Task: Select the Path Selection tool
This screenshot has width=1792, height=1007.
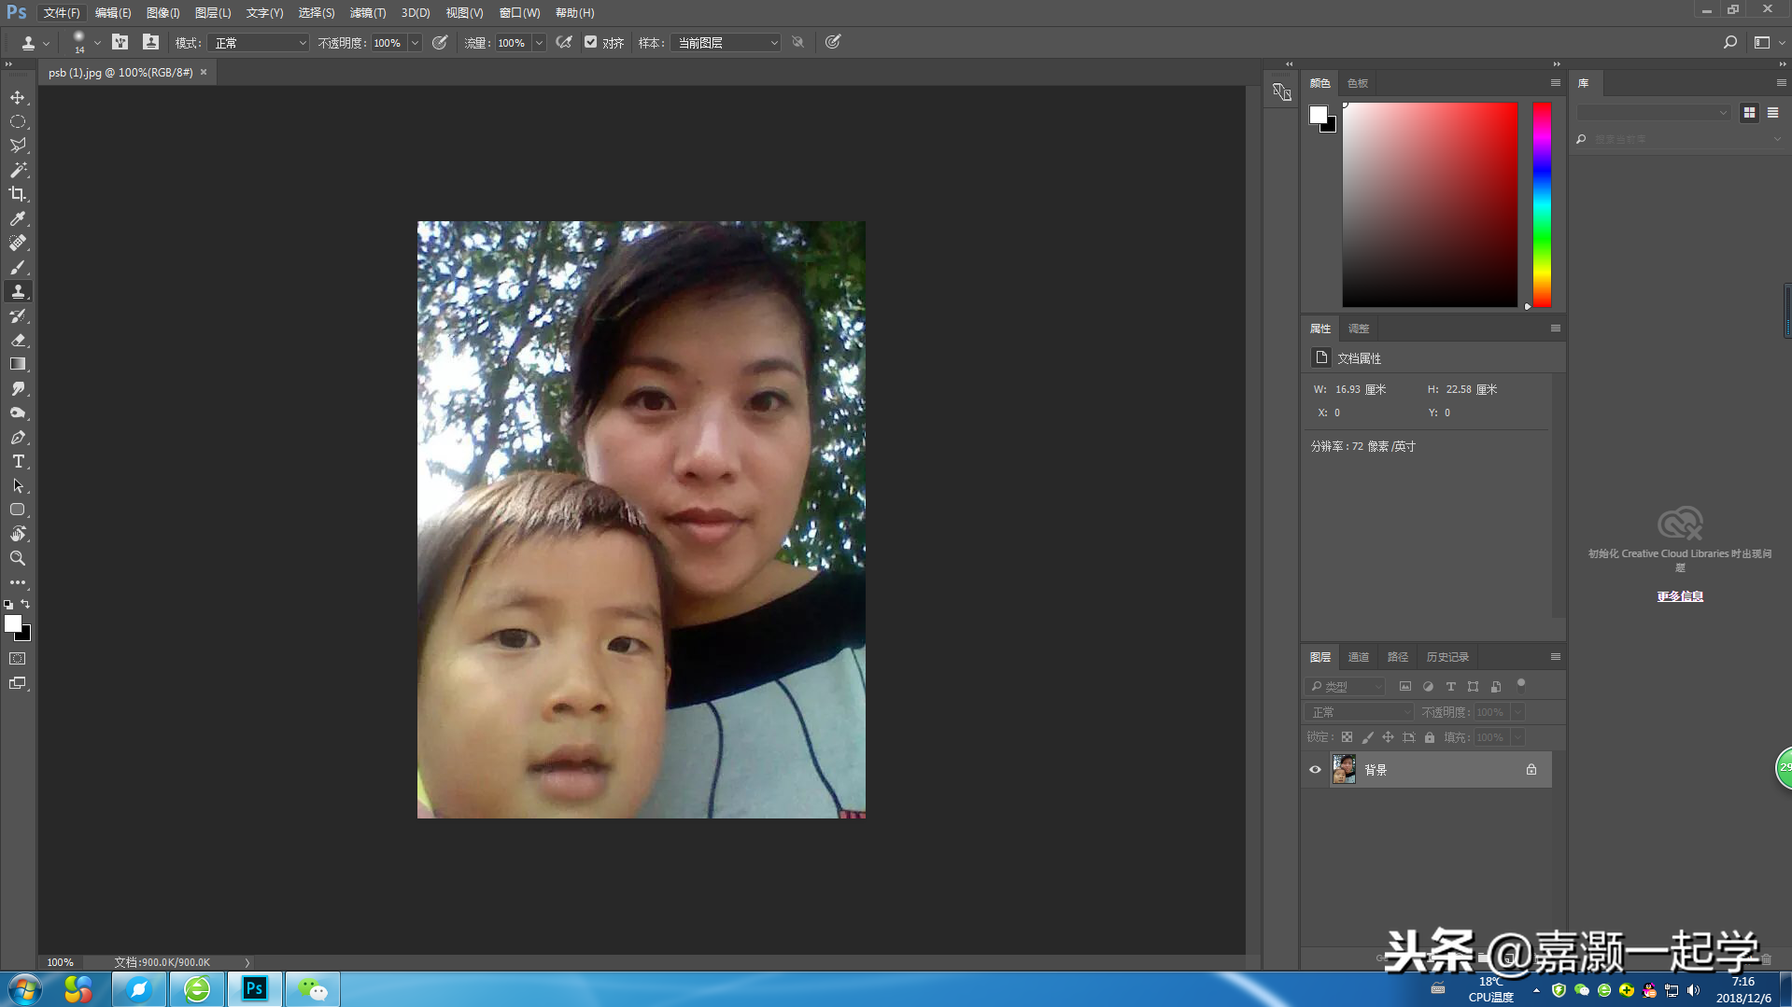Action: click(x=18, y=485)
